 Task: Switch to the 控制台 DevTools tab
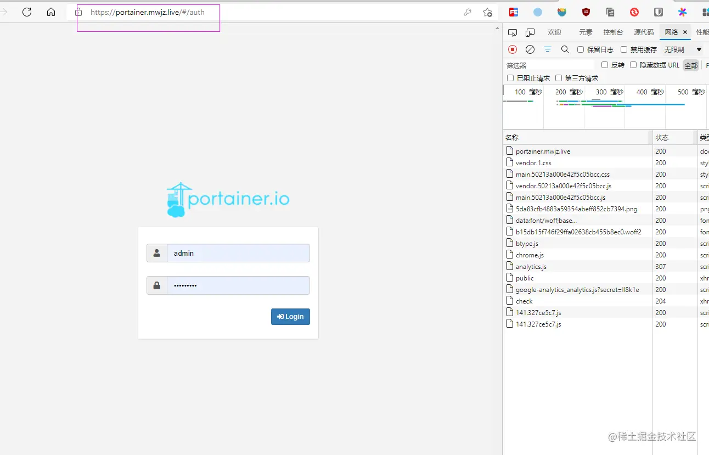click(x=613, y=32)
